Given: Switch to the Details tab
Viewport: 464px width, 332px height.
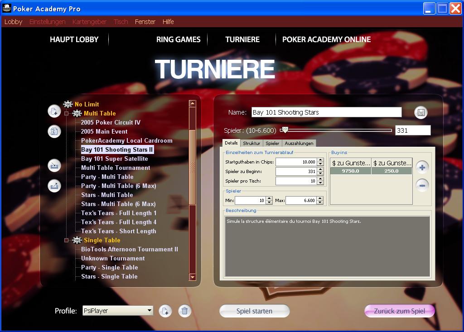Looking at the screenshot, I should tap(231, 143).
